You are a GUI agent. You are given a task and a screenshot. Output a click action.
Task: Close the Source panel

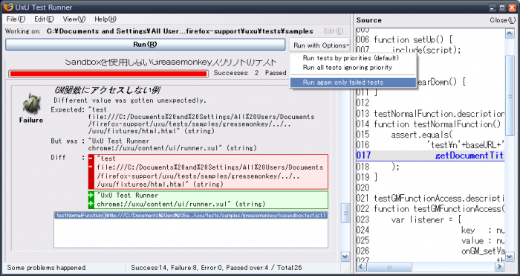point(502,20)
